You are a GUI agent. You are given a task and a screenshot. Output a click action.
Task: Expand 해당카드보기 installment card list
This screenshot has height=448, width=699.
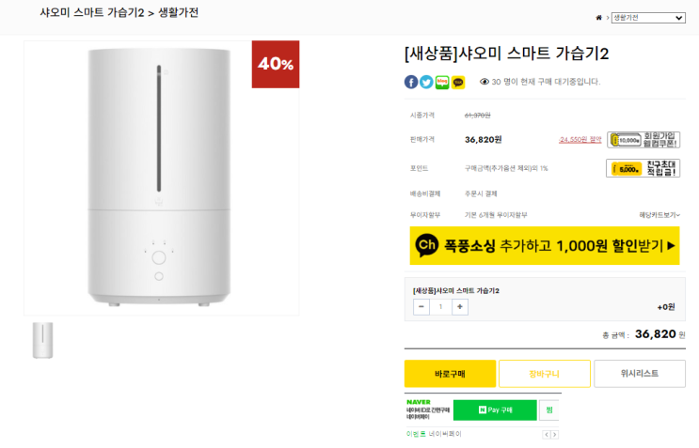(659, 215)
